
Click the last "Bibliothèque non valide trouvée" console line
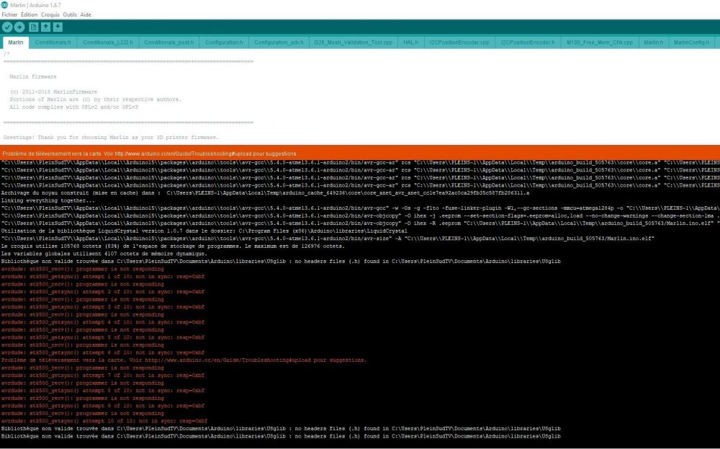click(x=281, y=436)
